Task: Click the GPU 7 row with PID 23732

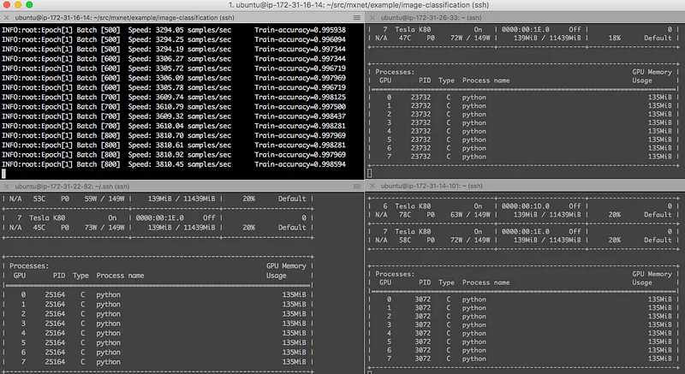Action: click(523, 157)
